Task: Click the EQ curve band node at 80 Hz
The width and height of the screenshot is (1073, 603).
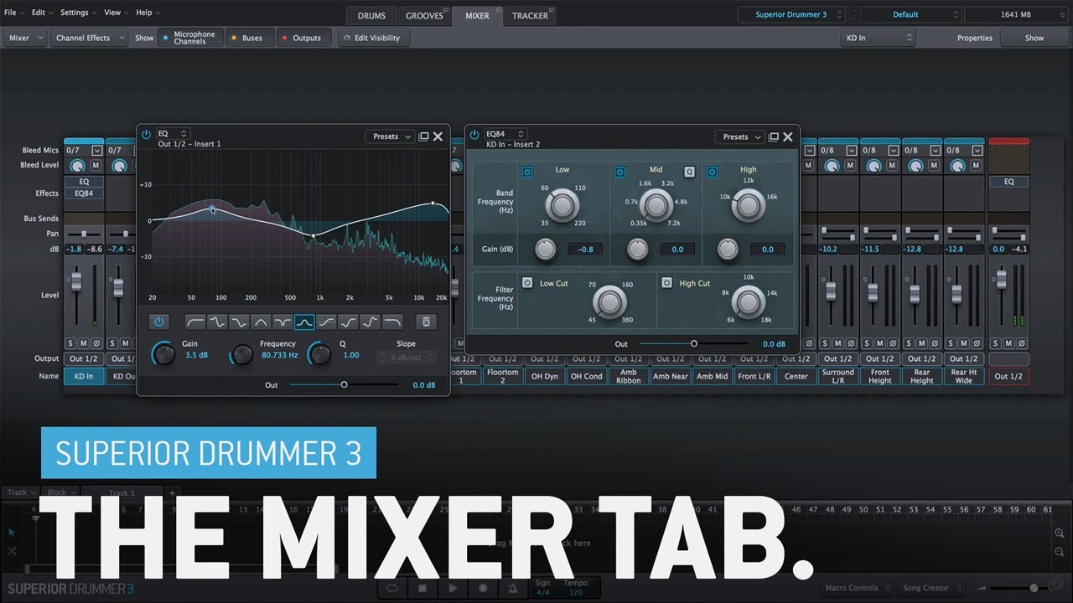Action: click(x=212, y=209)
